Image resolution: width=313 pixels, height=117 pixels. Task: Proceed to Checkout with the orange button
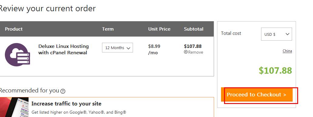(x=257, y=95)
